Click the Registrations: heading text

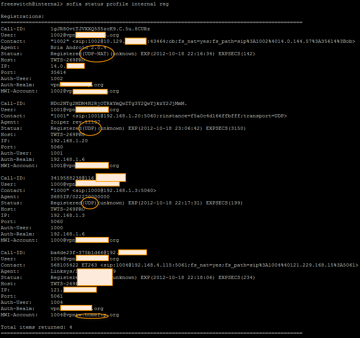22,17
